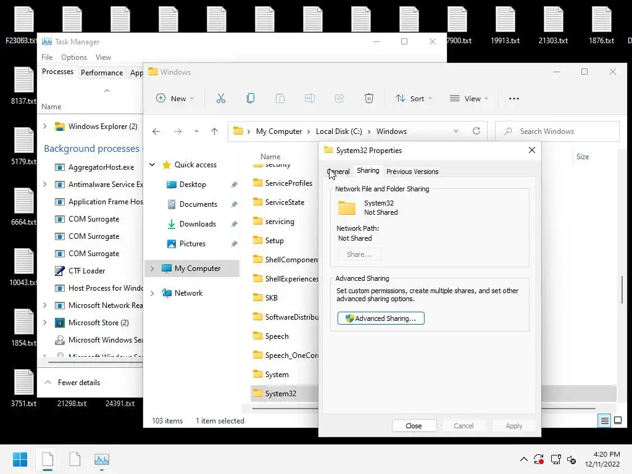Image resolution: width=632 pixels, height=474 pixels.
Task: Select the Sharing tab
Action: coord(368,170)
